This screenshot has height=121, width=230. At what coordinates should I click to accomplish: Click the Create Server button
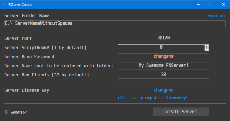pyautogui.click(x=181, y=112)
